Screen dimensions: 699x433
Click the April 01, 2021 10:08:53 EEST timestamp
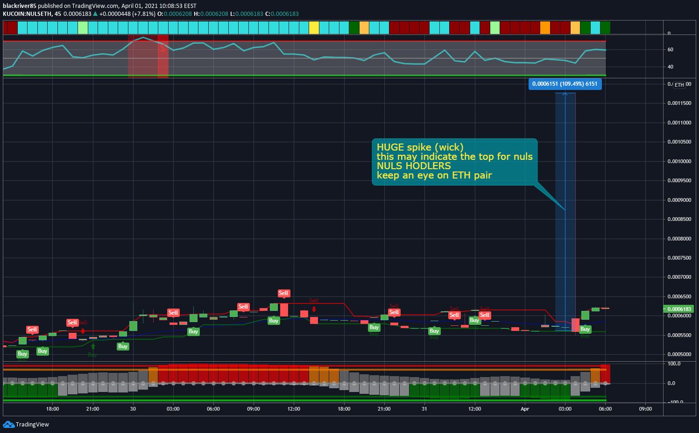pyautogui.click(x=159, y=6)
